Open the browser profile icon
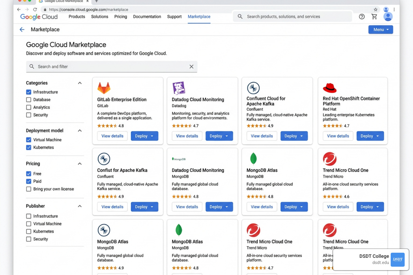The height and width of the screenshot is (275, 413). (386, 9)
